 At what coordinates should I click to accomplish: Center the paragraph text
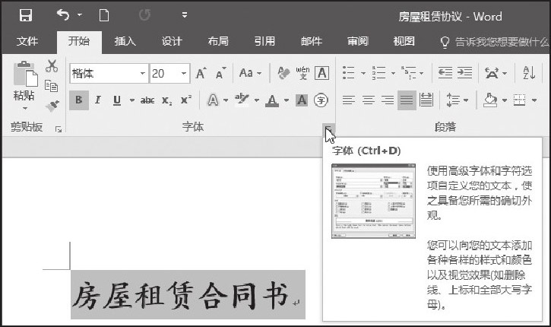pyautogui.click(x=369, y=100)
